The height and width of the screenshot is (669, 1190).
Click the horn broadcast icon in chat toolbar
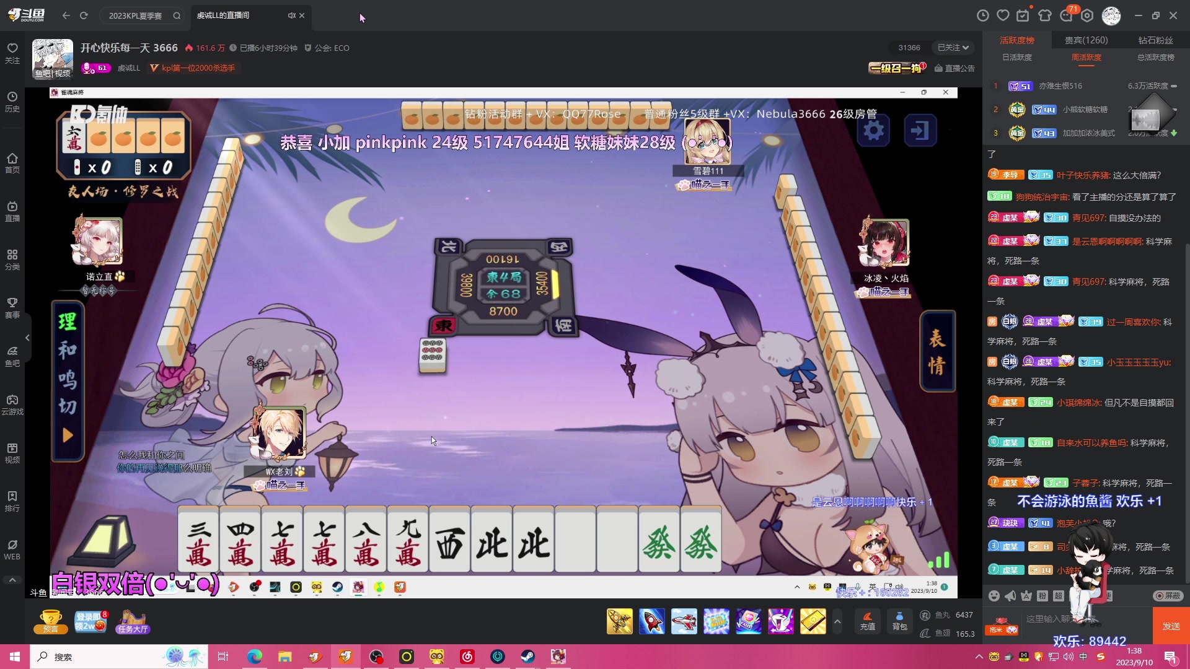click(x=1010, y=595)
